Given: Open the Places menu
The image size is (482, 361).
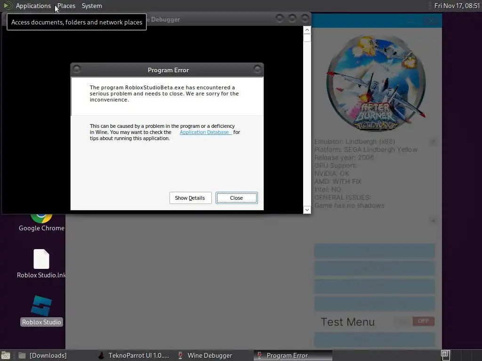Looking at the screenshot, I should [x=66, y=6].
